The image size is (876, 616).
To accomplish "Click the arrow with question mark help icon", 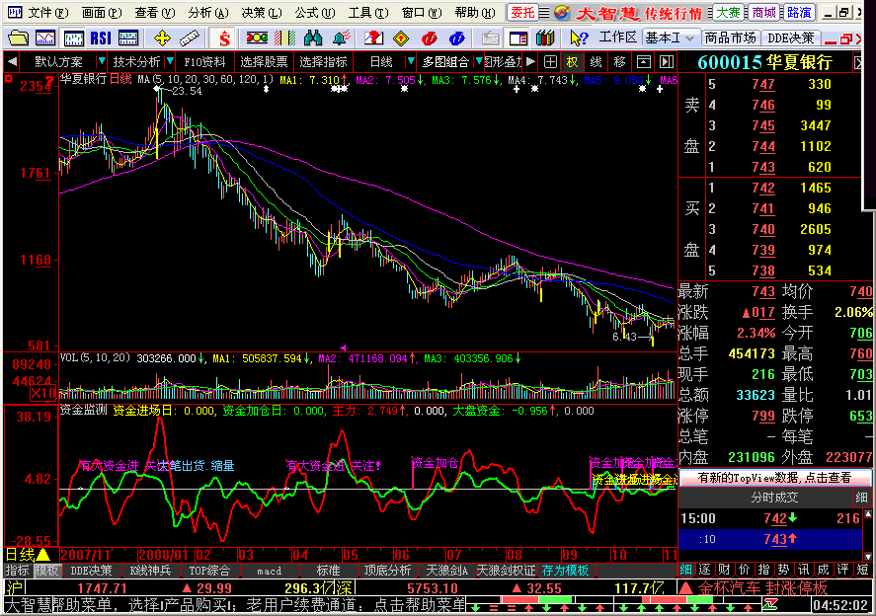I will point(580,38).
